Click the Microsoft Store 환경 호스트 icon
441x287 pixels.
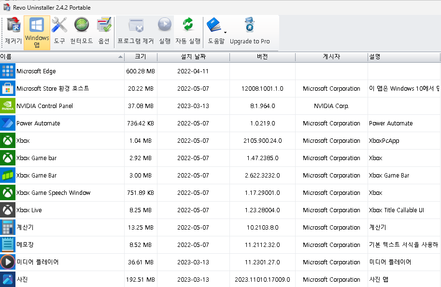tap(8, 89)
